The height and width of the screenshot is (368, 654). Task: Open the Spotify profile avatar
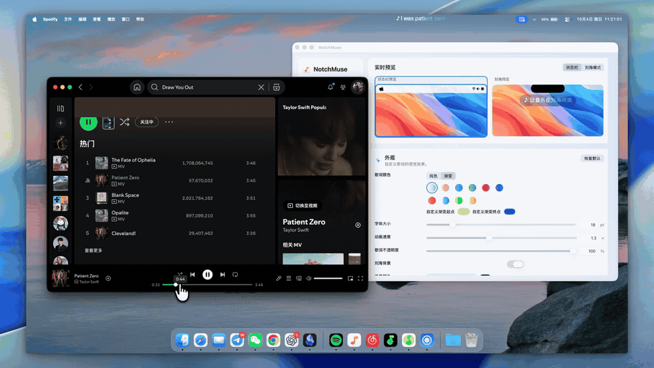(358, 87)
